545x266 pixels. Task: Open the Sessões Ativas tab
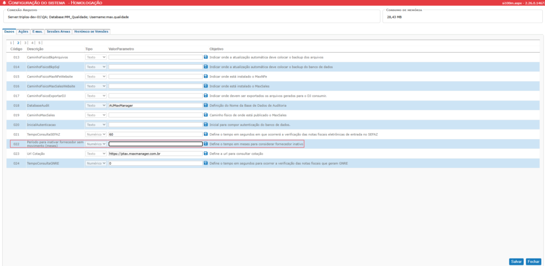[x=59, y=31]
